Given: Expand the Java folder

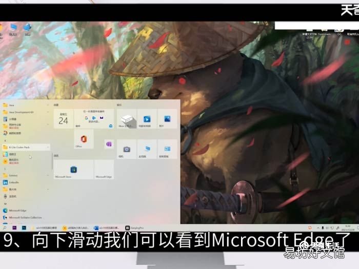Looking at the screenshot, I should pyautogui.click(x=26, y=105).
